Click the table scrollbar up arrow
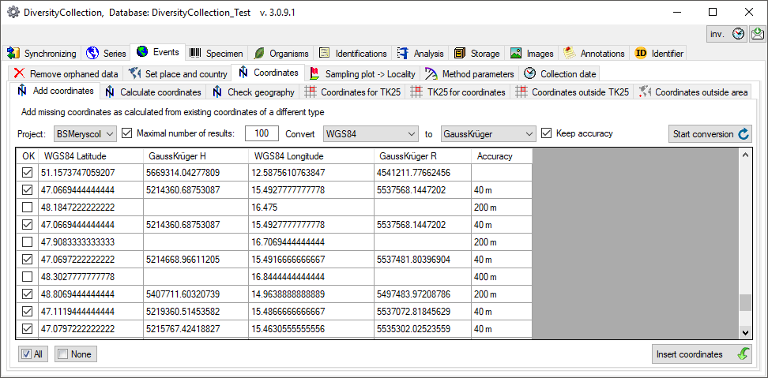Screen dimensions: 768x378 pos(745,155)
